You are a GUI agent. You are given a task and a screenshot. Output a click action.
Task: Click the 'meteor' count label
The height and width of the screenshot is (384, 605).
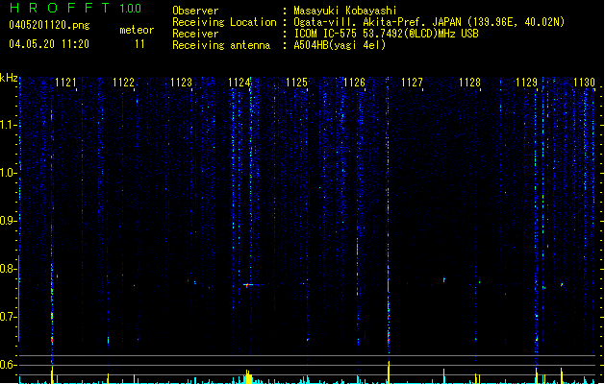click(137, 30)
